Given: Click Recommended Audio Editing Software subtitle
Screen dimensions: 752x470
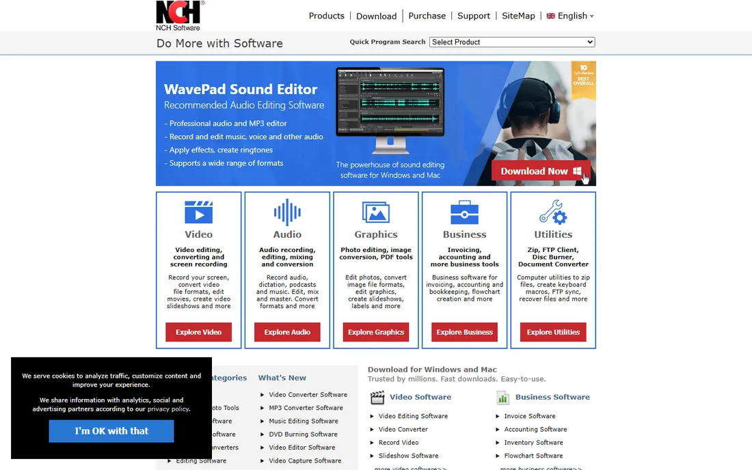Looking at the screenshot, I should tap(244, 105).
